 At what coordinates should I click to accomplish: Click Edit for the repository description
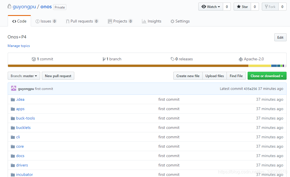tap(280, 37)
